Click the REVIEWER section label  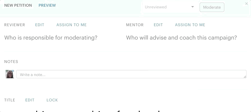[x=15, y=25]
